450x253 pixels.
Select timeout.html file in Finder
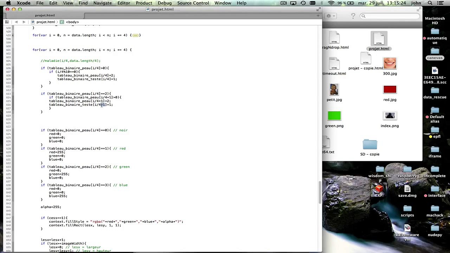pos(334,67)
